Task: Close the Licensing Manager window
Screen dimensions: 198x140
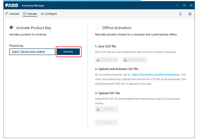Action: click(x=191, y=5)
